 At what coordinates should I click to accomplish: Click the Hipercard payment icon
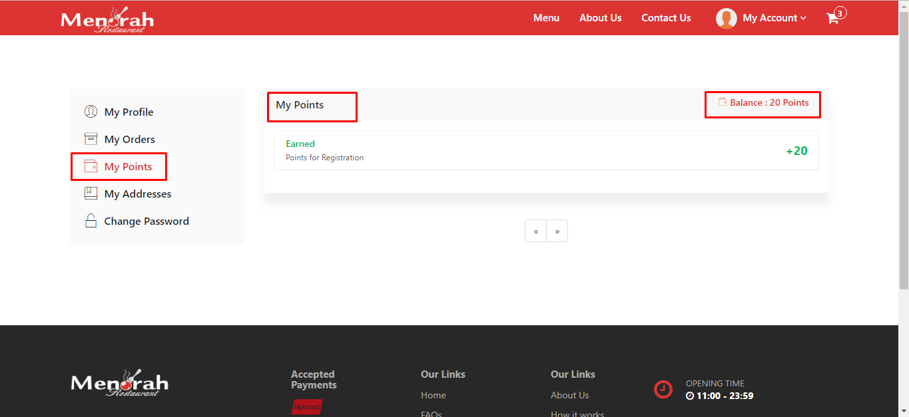point(307,406)
